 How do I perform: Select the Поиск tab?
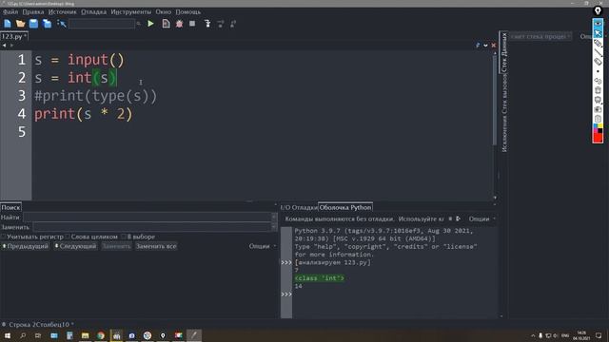point(10,207)
